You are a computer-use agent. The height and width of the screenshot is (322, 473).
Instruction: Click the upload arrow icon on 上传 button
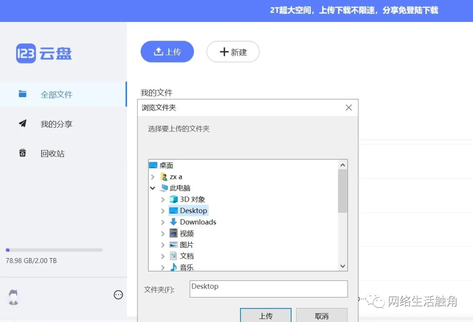tap(158, 51)
